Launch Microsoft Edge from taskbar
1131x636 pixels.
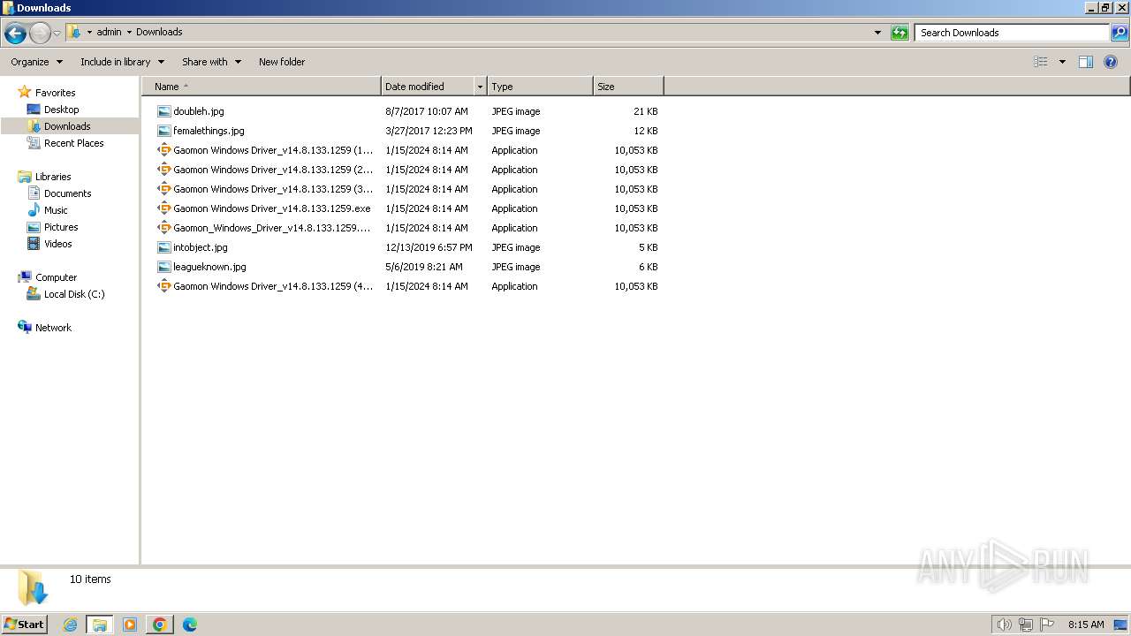pyautogui.click(x=189, y=625)
